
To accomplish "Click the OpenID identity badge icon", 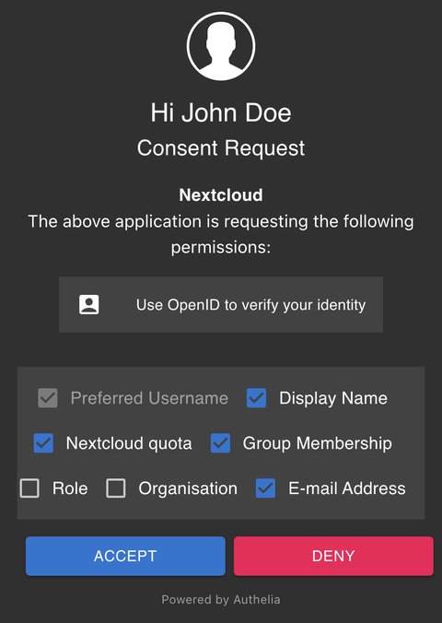I will coord(89,305).
